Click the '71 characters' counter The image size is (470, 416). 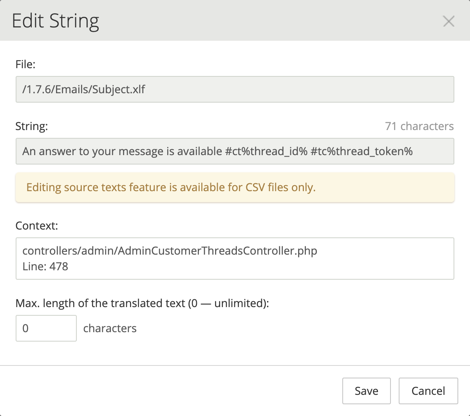(x=419, y=126)
